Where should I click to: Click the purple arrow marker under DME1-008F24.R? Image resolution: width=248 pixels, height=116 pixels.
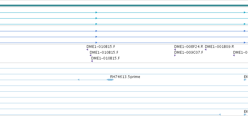pos(175,50)
